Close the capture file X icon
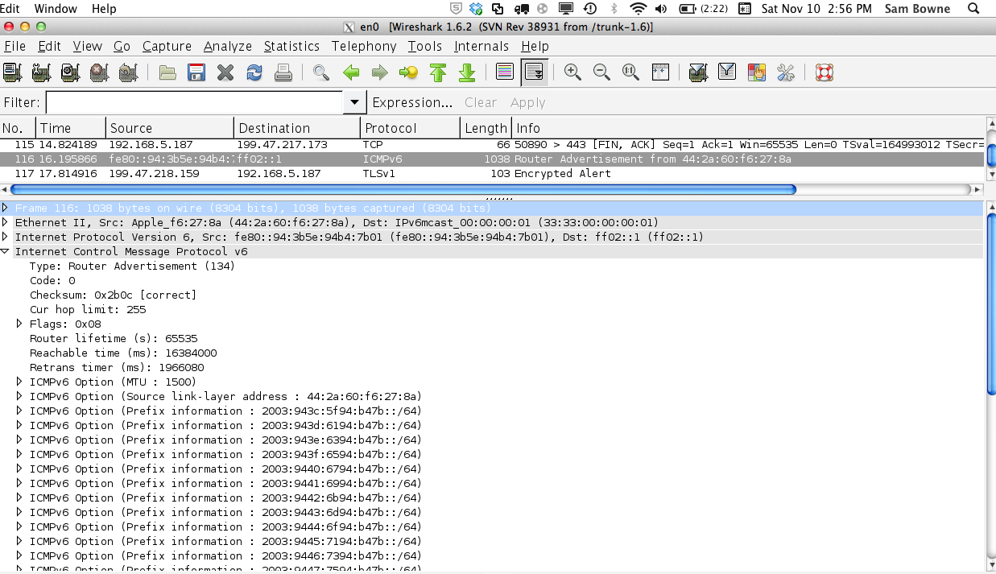This screenshot has width=996, height=574. (225, 73)
